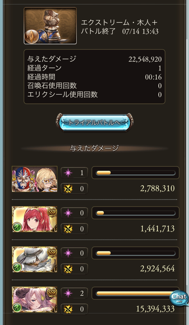Screen dimensions: 189x325
Task: Select the horned pink-haired SSR character portrait
Action: (35, 300)
